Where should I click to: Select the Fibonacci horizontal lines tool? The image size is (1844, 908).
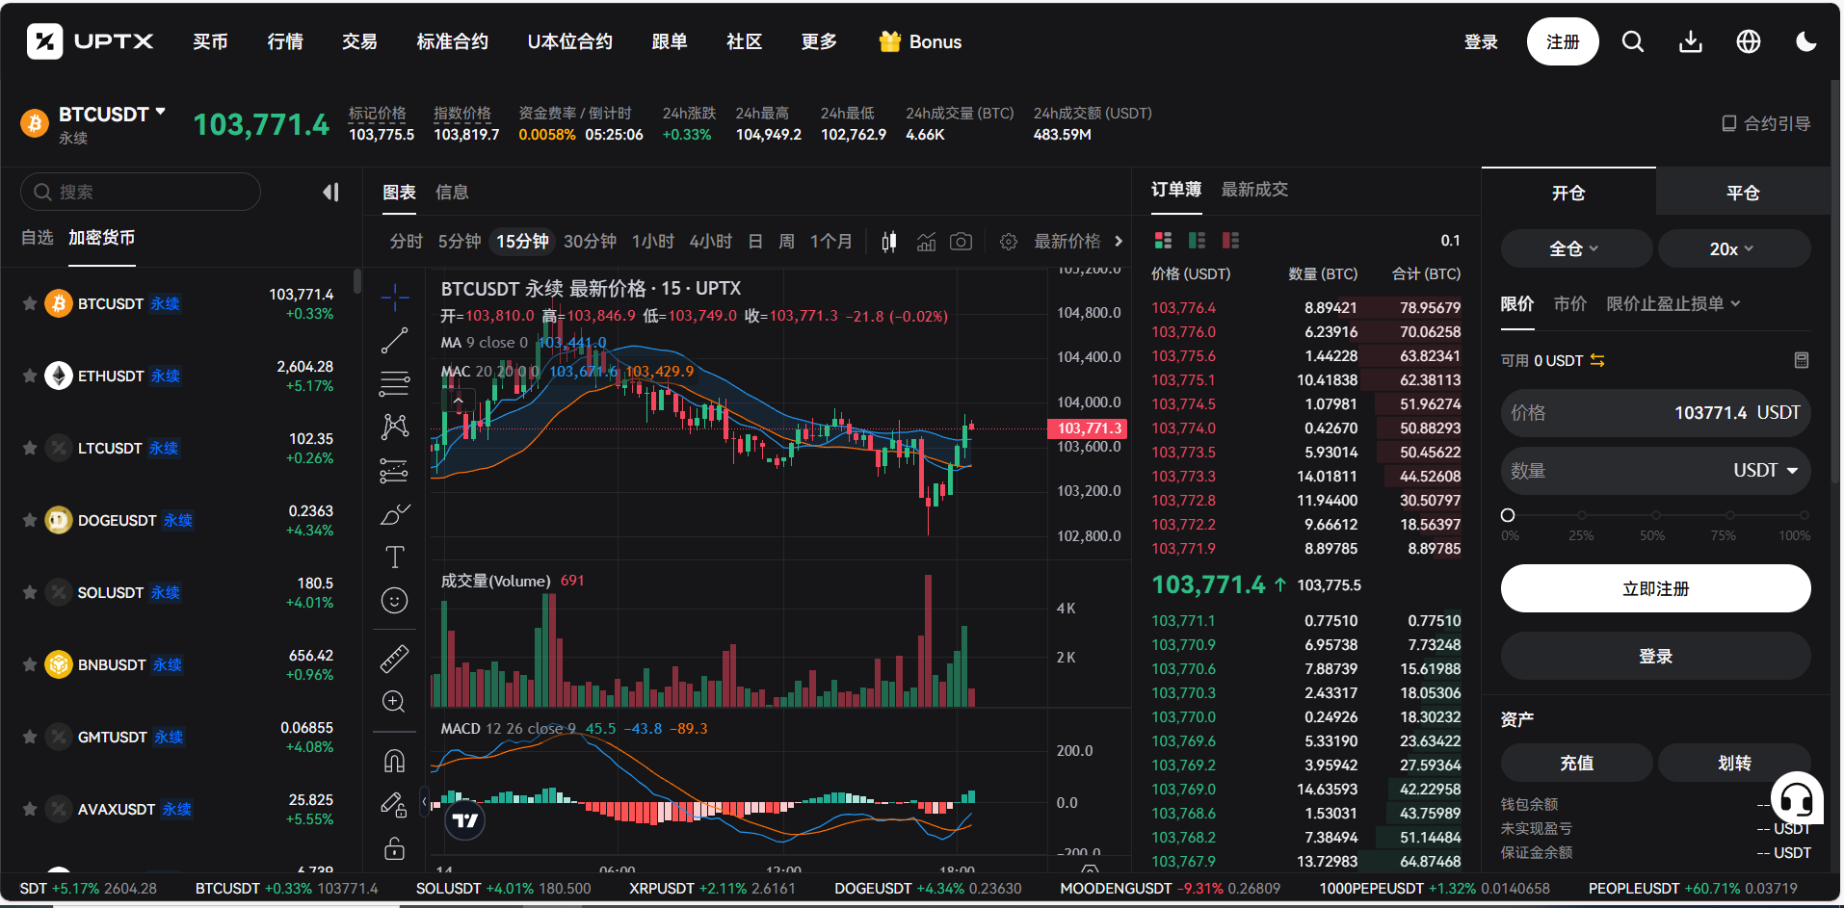click(x=395, y=383)
